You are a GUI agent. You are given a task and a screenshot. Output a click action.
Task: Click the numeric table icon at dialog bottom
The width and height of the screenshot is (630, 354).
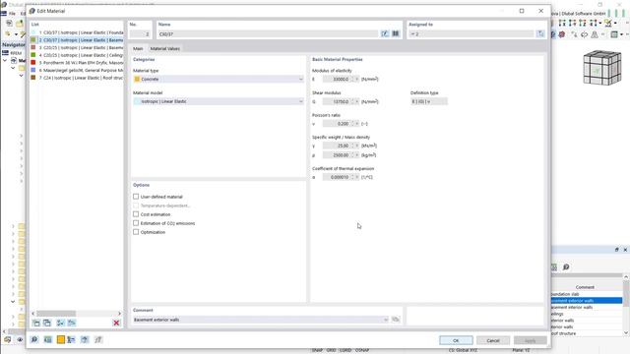pos(48,340)
